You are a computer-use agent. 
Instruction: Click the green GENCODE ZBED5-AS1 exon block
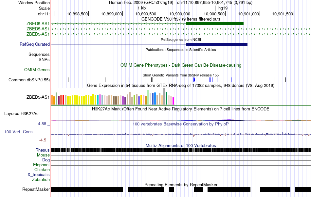(x=215, y=24)
